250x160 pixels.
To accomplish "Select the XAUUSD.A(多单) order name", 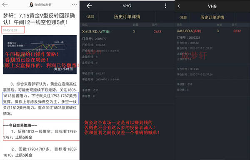I will click(189, 31).
